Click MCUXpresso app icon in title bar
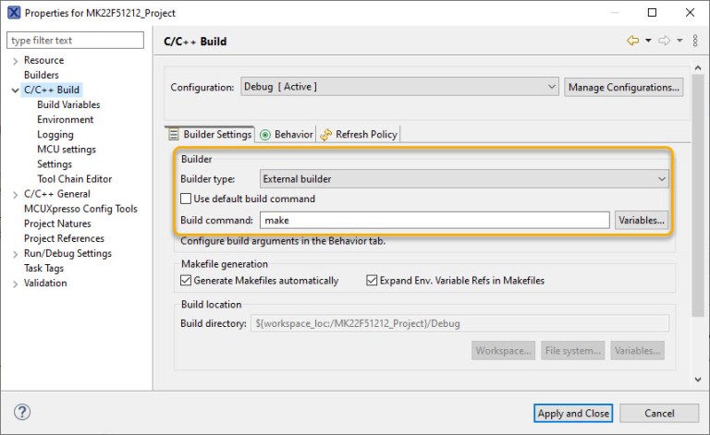 [14, 13]
